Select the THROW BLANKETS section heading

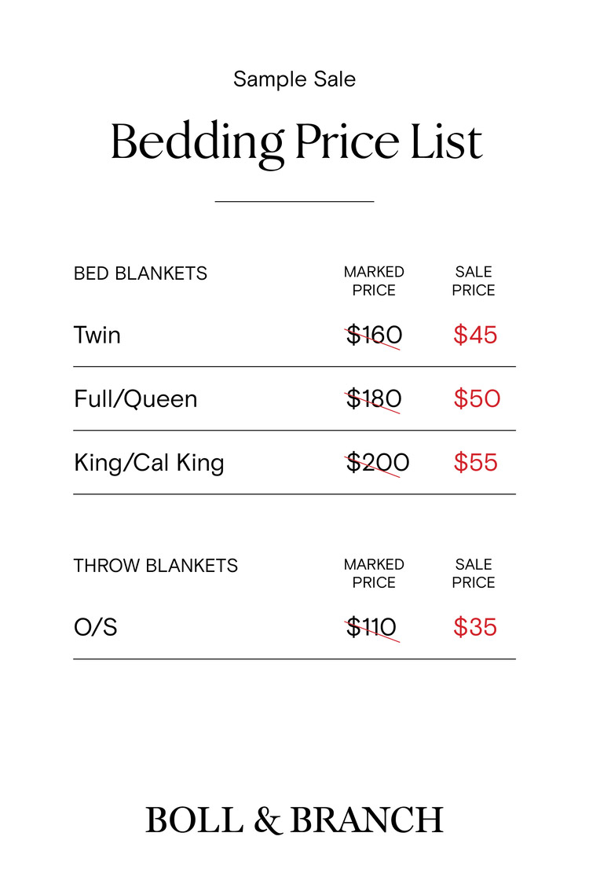coord(155,566)
